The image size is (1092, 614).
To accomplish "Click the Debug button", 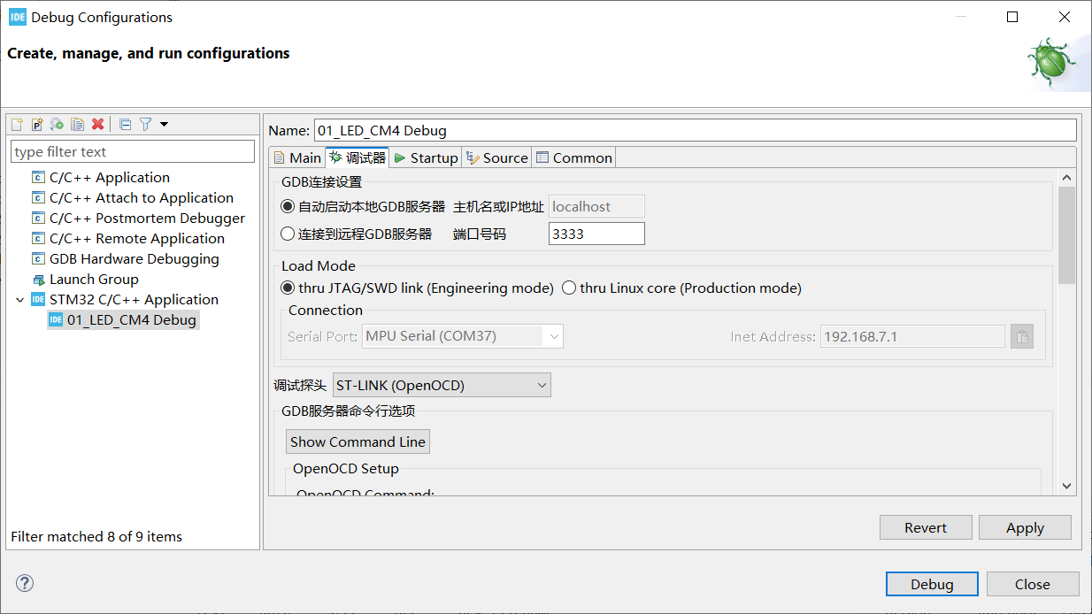I will pyautogui.click(x=932, y=585).
